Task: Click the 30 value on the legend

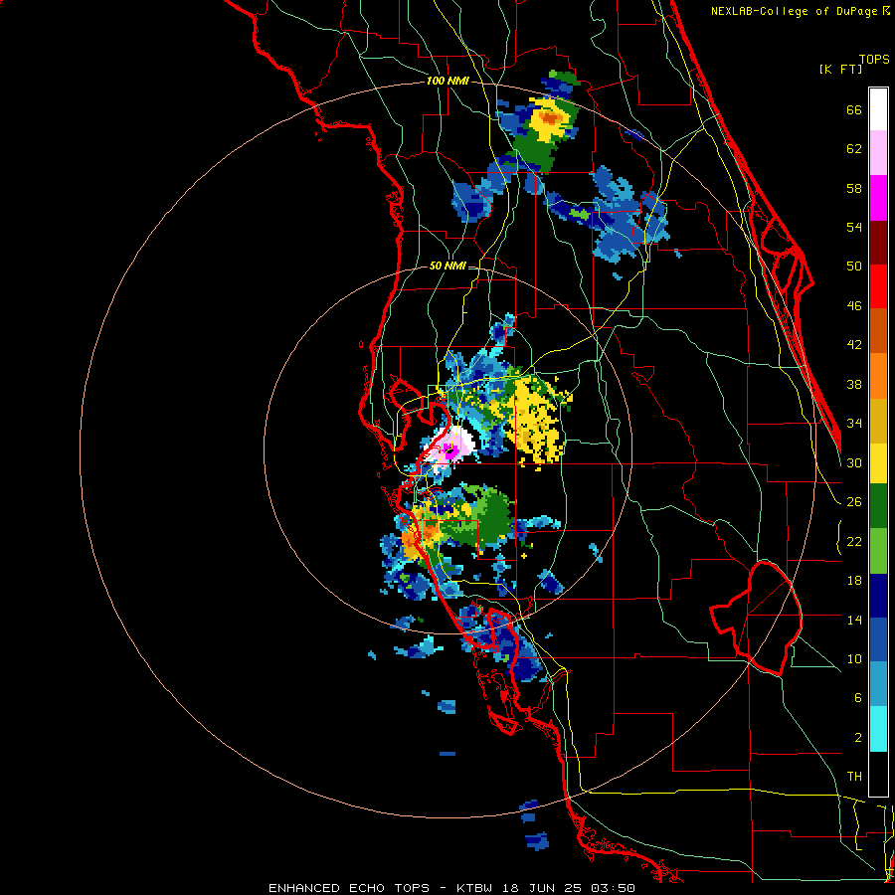Action: click(854, 462)
